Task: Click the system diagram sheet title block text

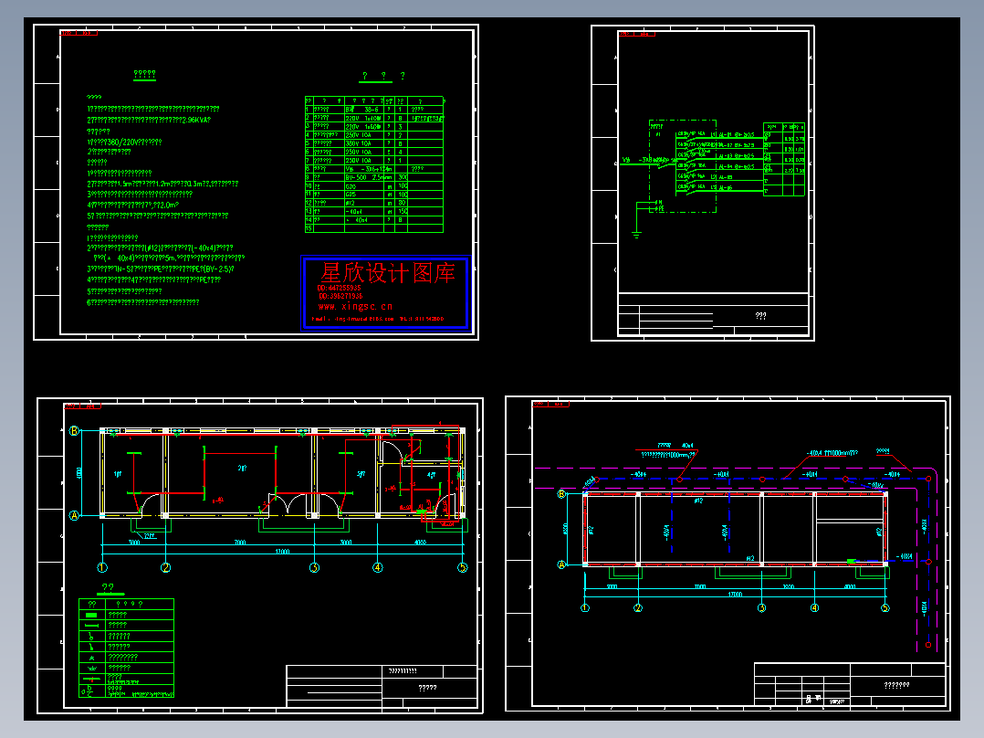Action: click(760, 316)
